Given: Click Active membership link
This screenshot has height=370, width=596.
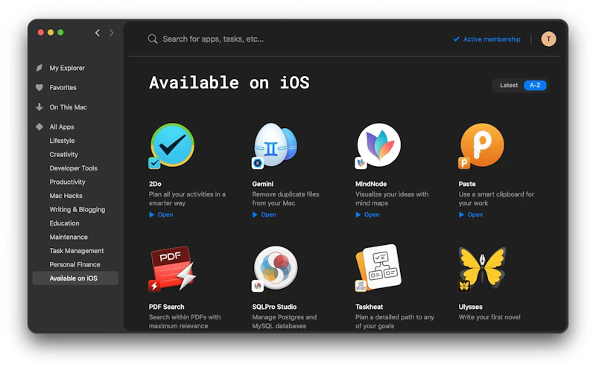Looking at the screenshot, I should click(492, 39).
